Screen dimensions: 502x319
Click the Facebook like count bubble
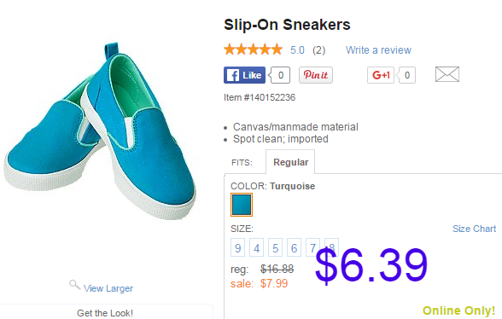click(279, 75)
